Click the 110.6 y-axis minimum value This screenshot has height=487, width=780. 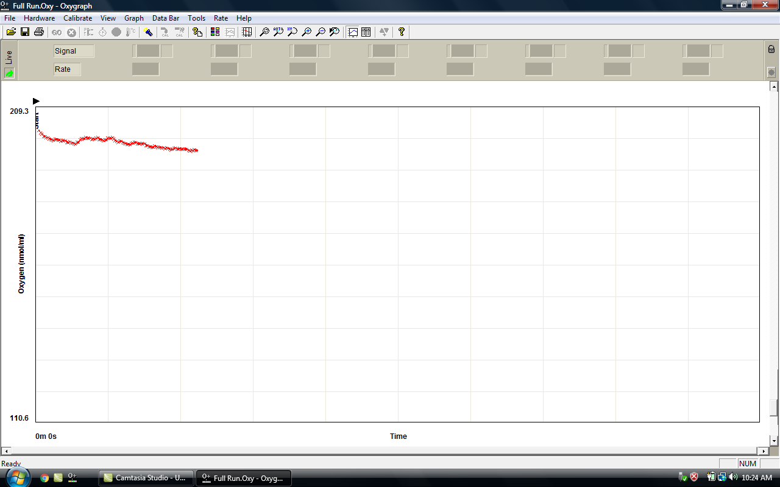(x=19, y=418)
